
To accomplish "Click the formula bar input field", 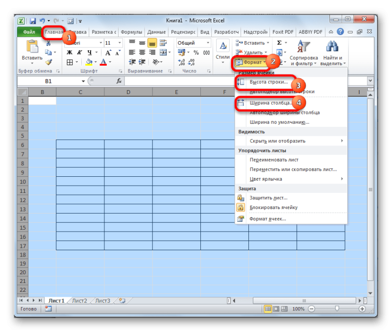I will tap(245, 81).
